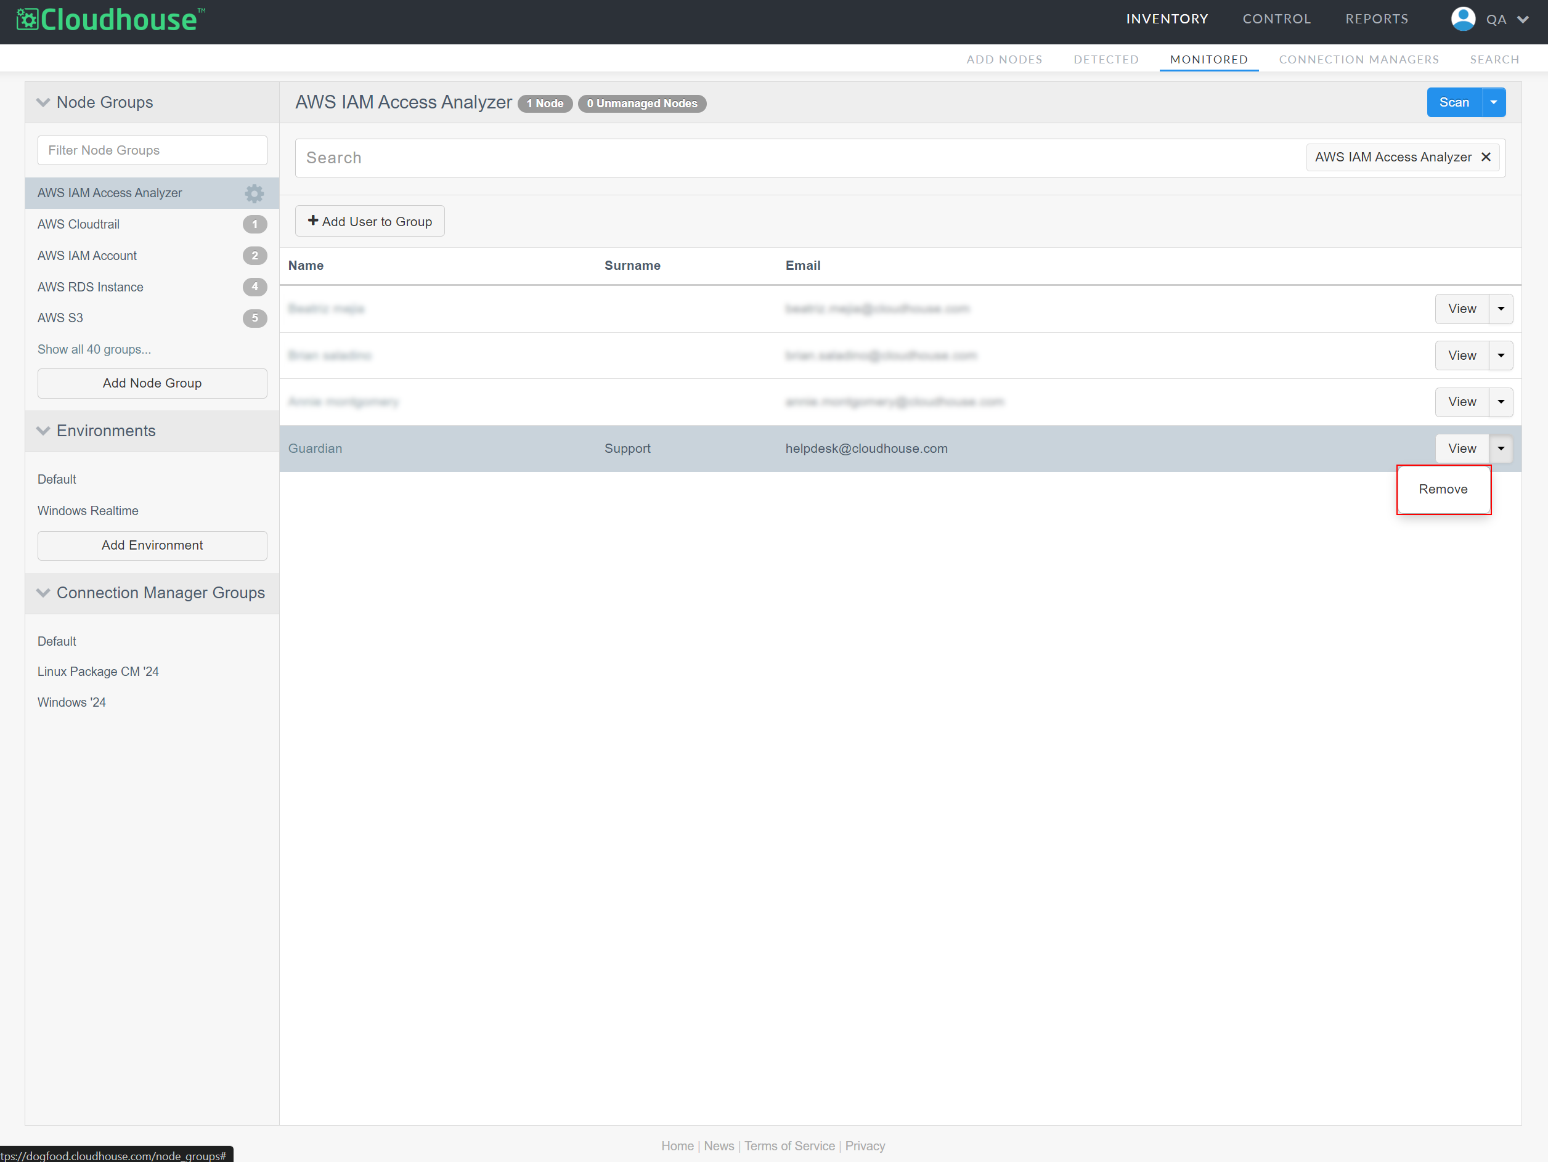Switch to the Detected tab

tap(1106, 60)
